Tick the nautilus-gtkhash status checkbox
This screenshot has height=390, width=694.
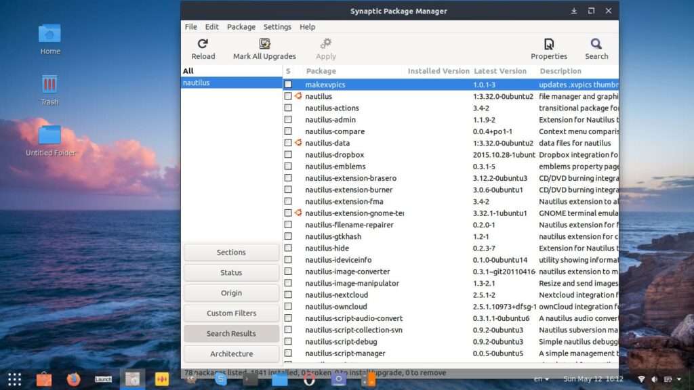(x=288, y=236)
